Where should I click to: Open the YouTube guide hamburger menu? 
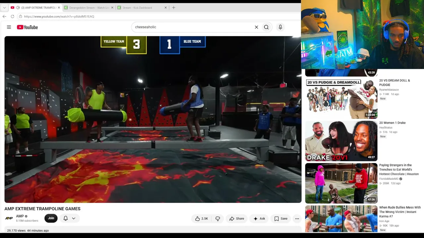coord(9,27)
